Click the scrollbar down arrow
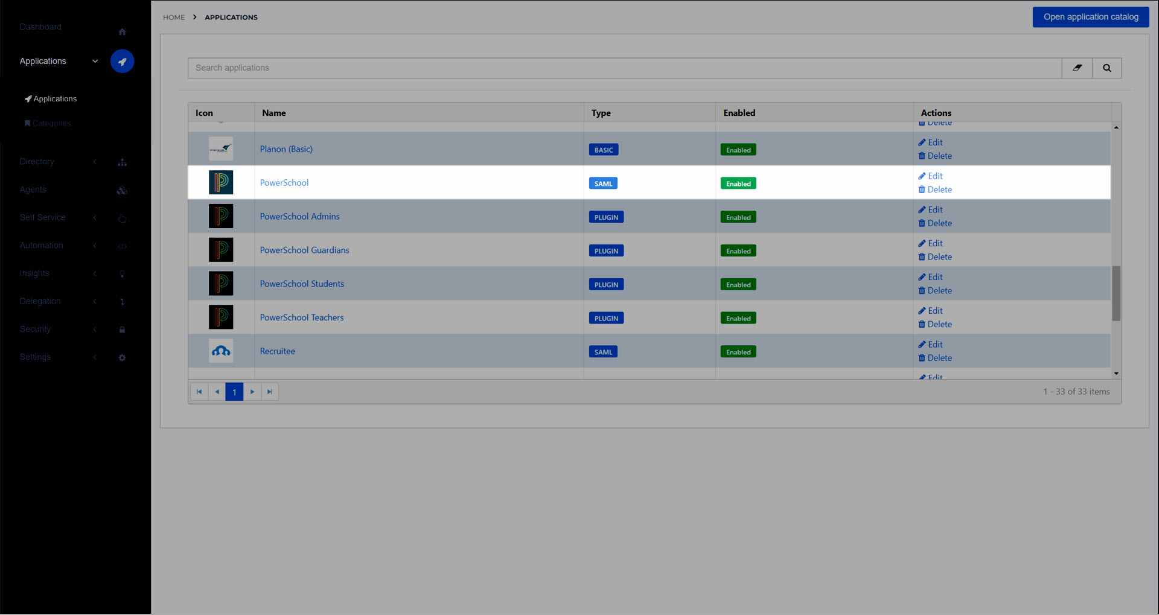 tap(1116, 374)
